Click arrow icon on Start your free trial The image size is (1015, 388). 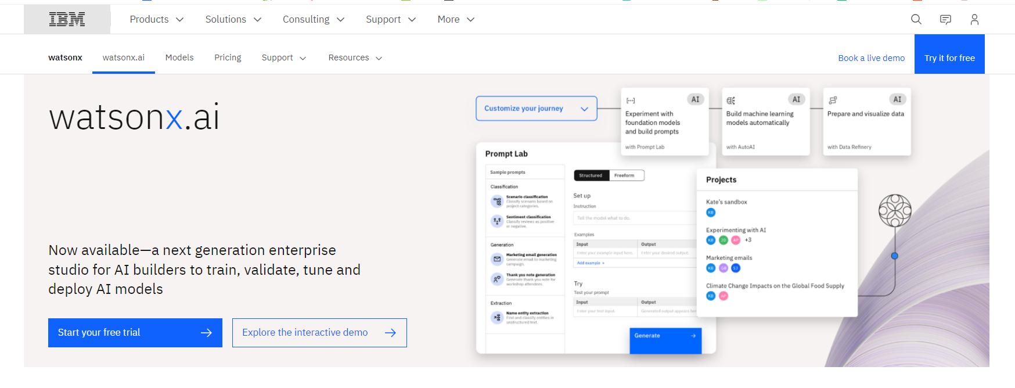click(206, 333)
